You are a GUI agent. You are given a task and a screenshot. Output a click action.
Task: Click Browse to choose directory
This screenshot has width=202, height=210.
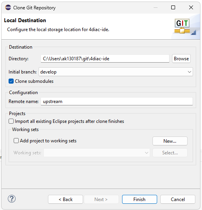[181, 59]
